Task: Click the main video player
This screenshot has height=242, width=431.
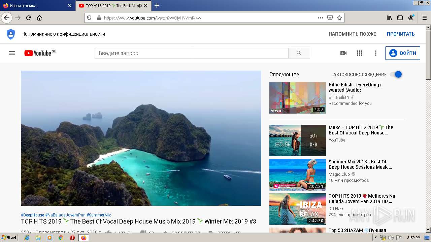Action: [x=141, y=138]
